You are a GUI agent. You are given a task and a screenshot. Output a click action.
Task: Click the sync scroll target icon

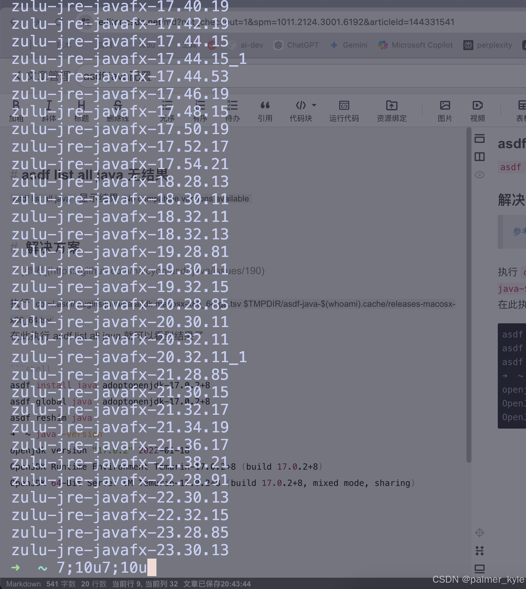tap(480, 532)
